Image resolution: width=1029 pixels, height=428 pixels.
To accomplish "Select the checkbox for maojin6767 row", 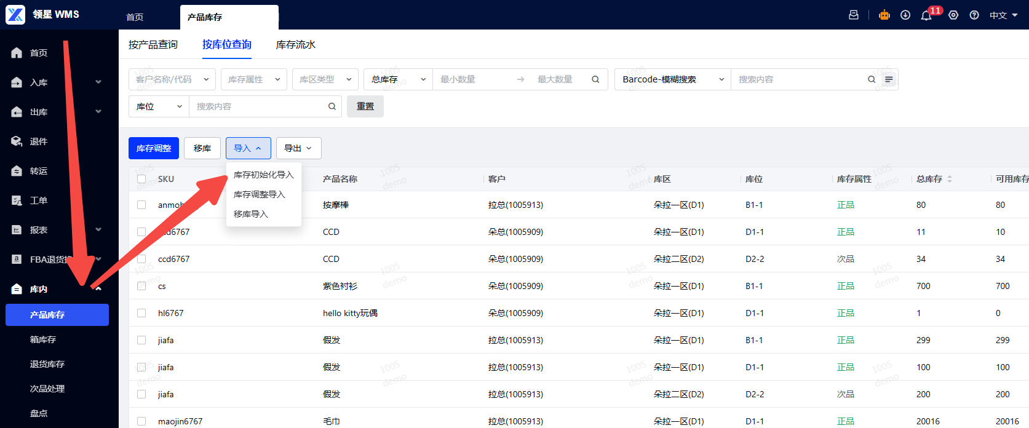I will (141, 421).
